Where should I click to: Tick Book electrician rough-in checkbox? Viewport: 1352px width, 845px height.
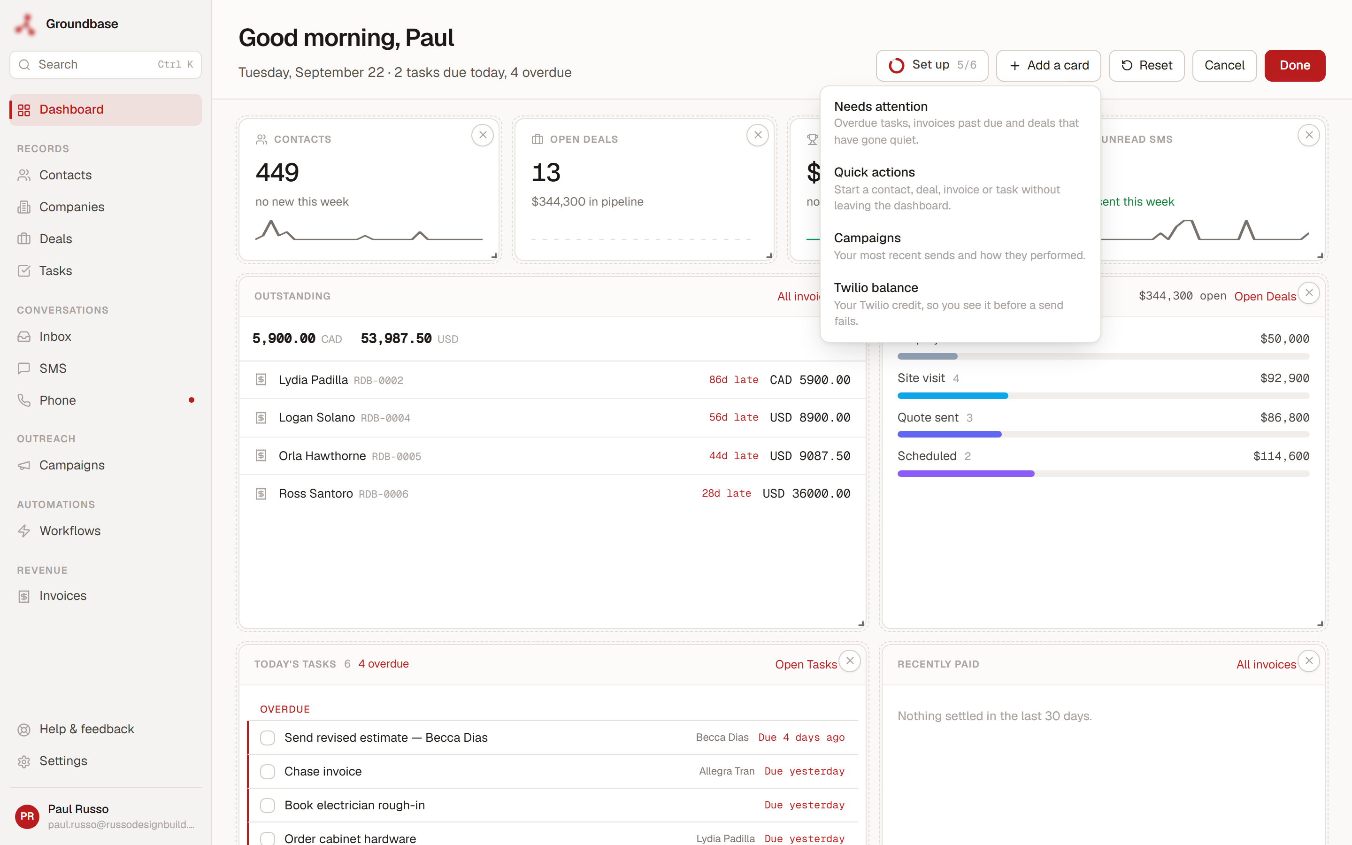268,805
